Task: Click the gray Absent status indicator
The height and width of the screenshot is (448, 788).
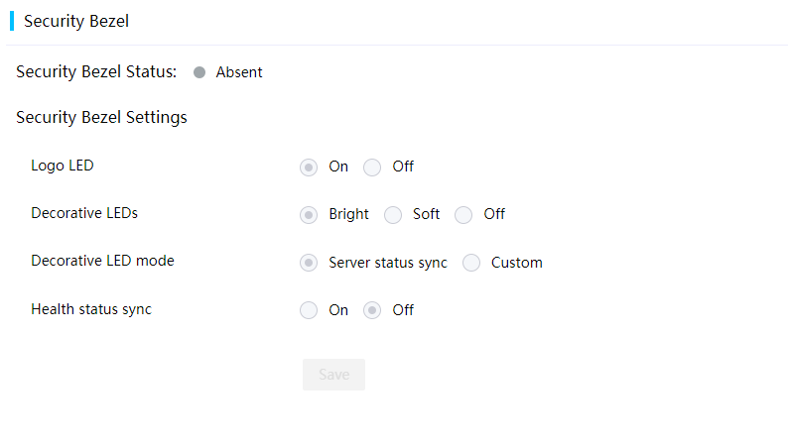Action: (199, 72)
